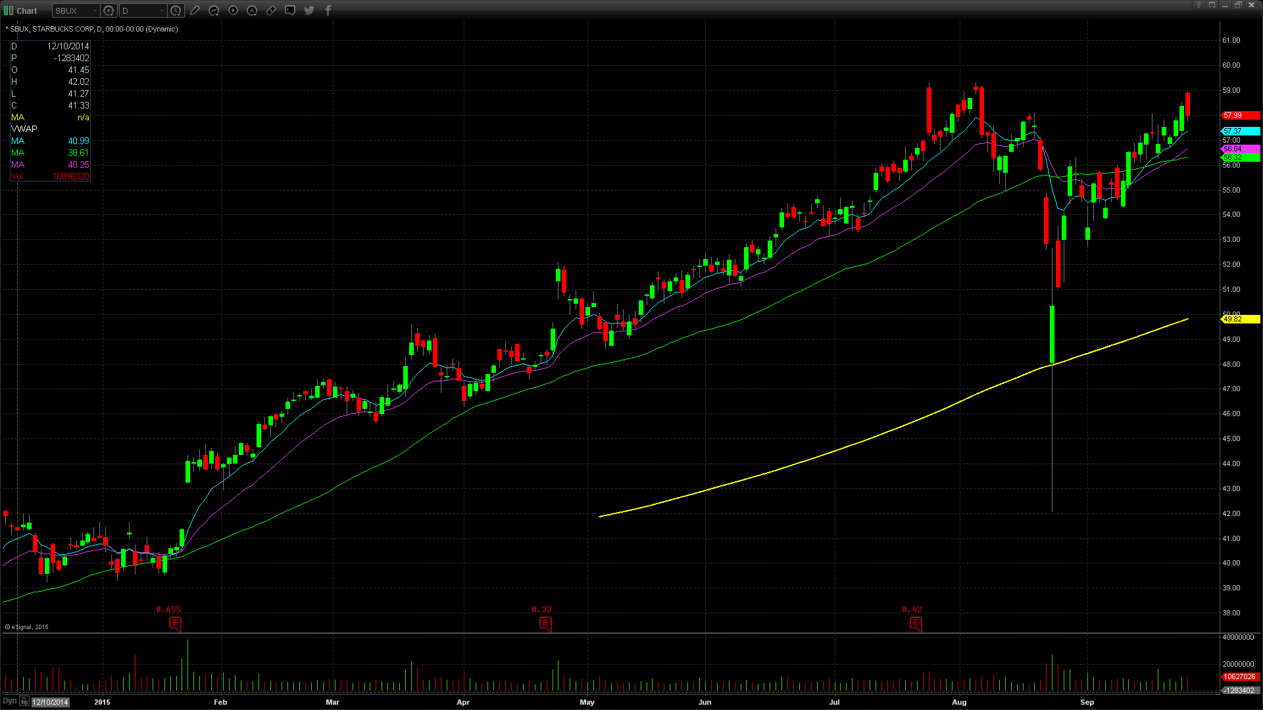This screenshot has width=1263, height=710.
Task: Expand the SBUX symbol dropdown
Action: click(x=95, y=11)
